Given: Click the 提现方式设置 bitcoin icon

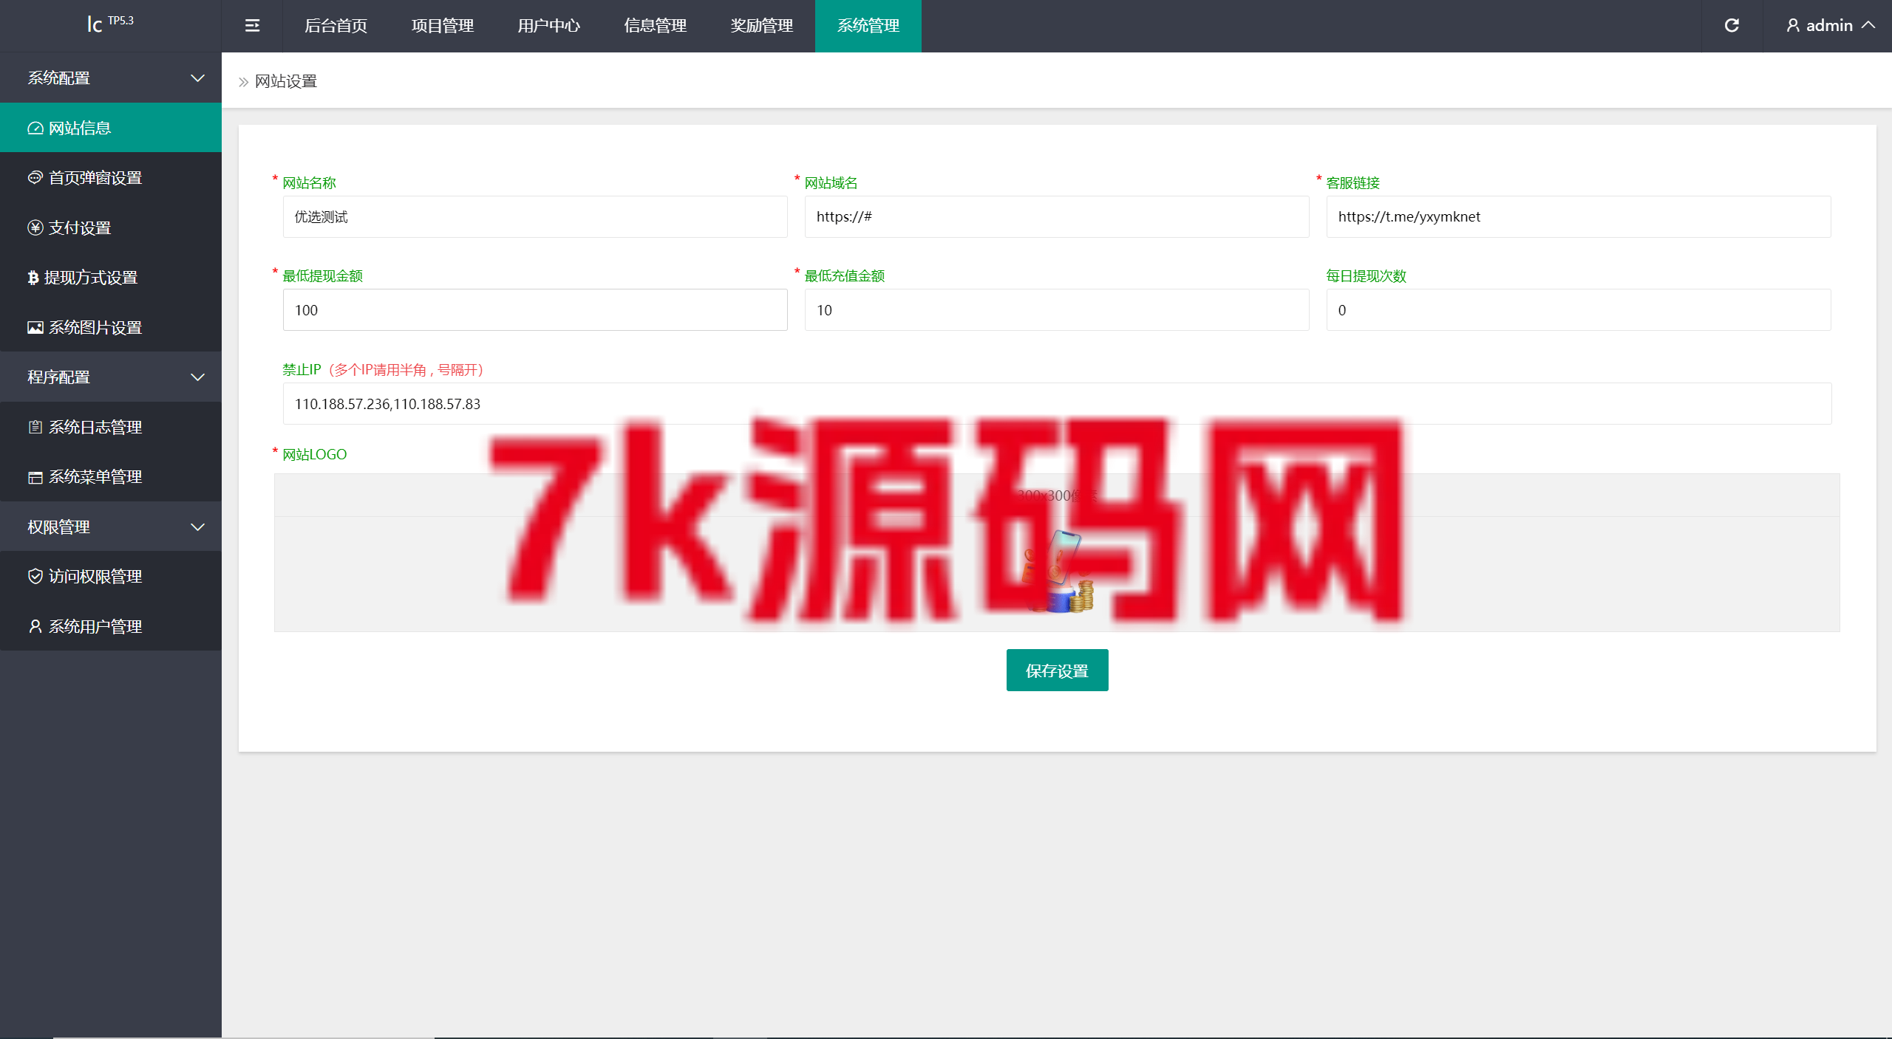Looking at the screenshot, I should click(x=33, y=278).
